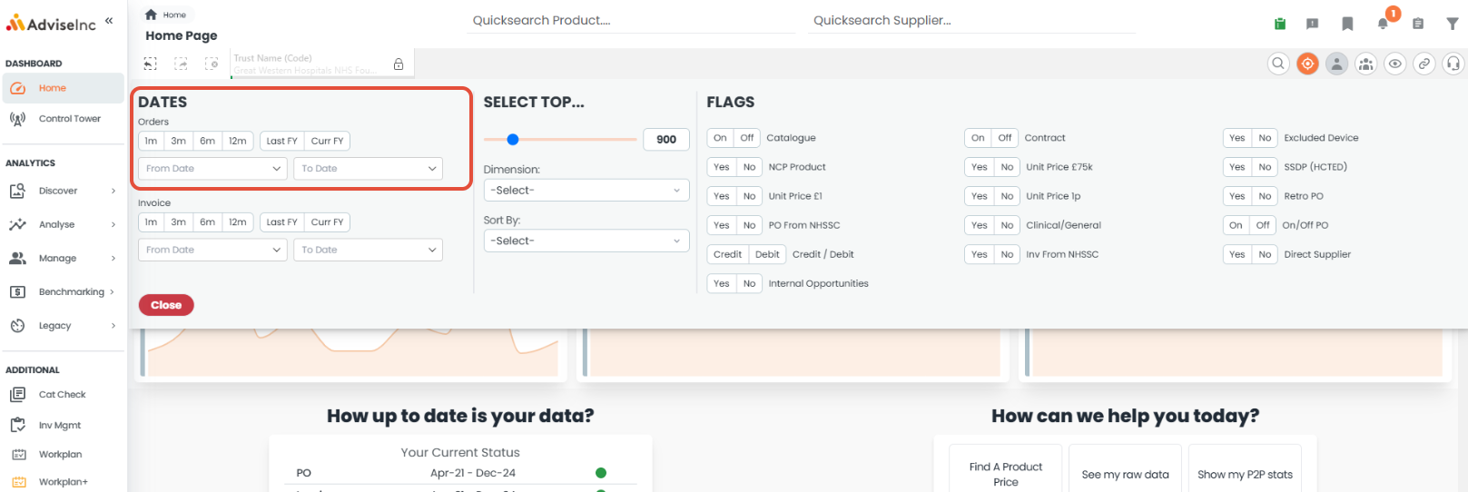Image resolution: width=1468 pixels, height=492 pixels.
Task: Click the Quicksearch Product field
Action: pyautogui.click(x=633, y=21)
